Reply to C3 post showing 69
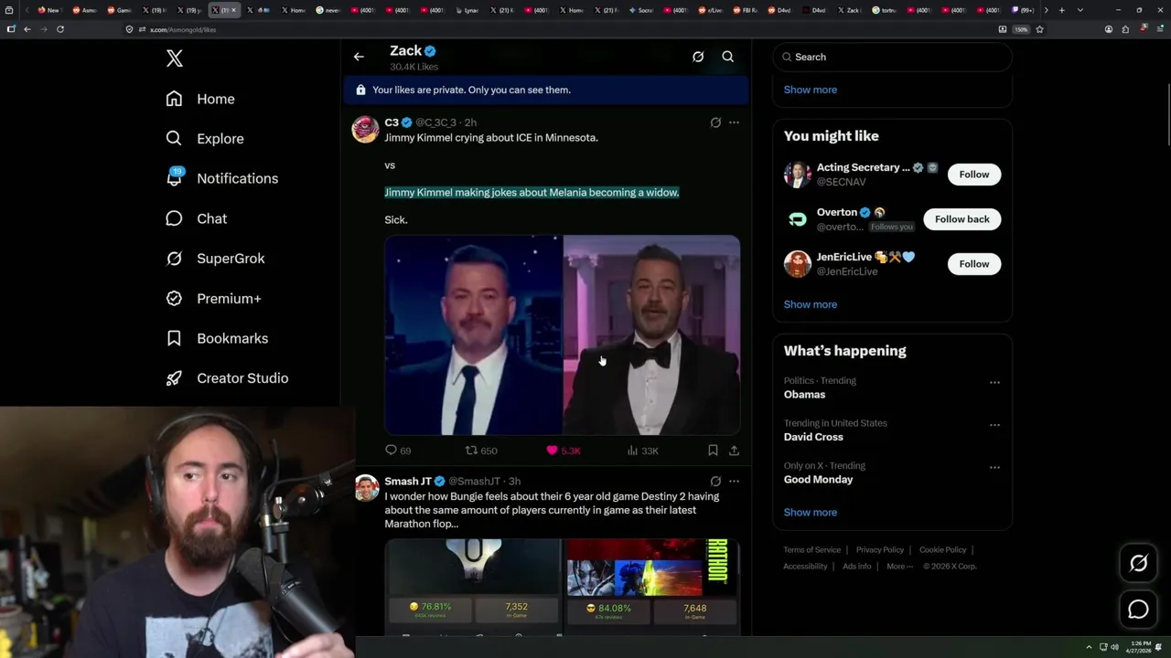The image size is (1171, 658). pos(398,451)
